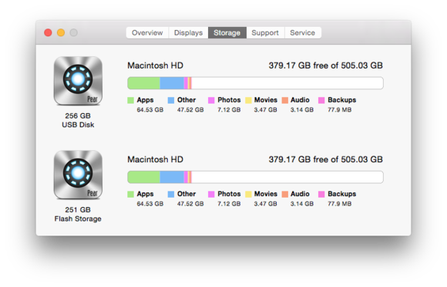Click the Backups label for USB Disk
This screenshot has height=287, width=447.
pyautogui.click(x=342, y=100)
